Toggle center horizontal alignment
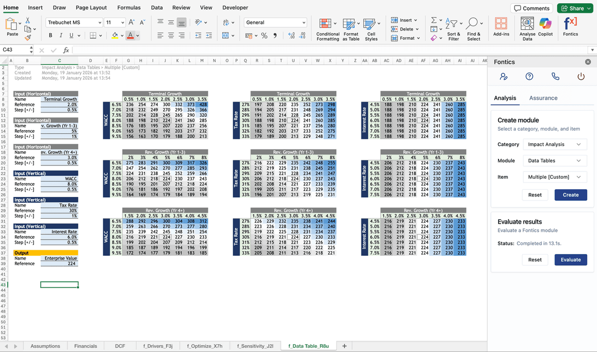The height and width of the screenshot is (352, 597). point(171,35)
